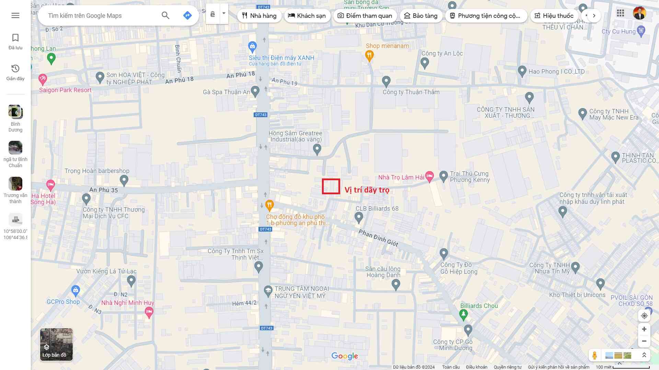The height and width of the screenshot is (370, 659).
Task: Open Lớp bản đồ layers thumbnail
Action: point(56,344)
